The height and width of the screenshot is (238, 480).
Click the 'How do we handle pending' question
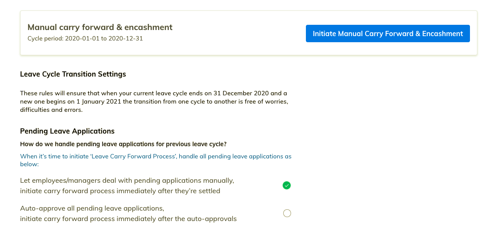pyautogui.click(x=123, y=144)
